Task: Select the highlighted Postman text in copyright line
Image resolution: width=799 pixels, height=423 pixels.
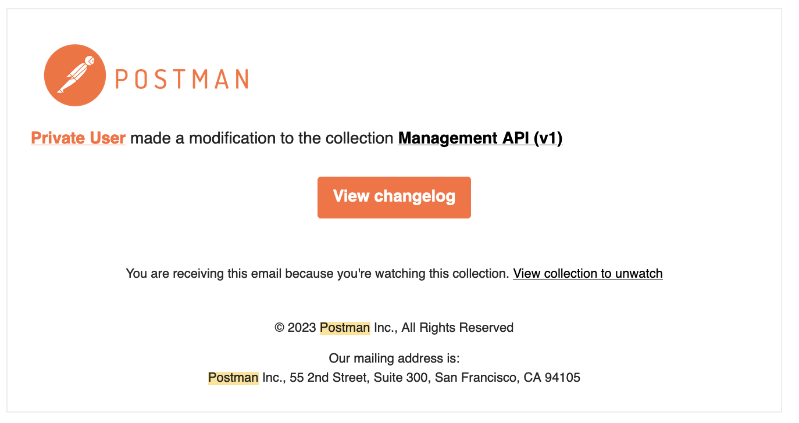Action: click(x=344, y=328)
